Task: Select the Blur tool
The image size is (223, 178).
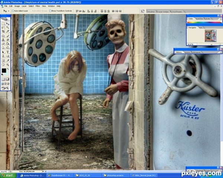Action: [3, 48]
